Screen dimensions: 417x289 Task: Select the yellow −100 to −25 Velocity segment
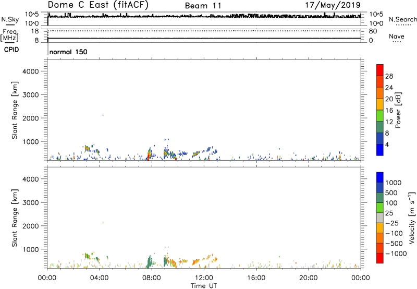click(x=380, y=228)
